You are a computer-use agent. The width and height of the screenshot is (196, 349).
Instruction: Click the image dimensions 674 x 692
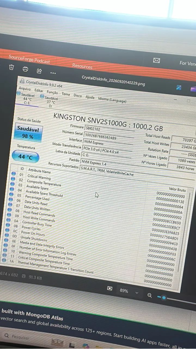click(9, 275)
